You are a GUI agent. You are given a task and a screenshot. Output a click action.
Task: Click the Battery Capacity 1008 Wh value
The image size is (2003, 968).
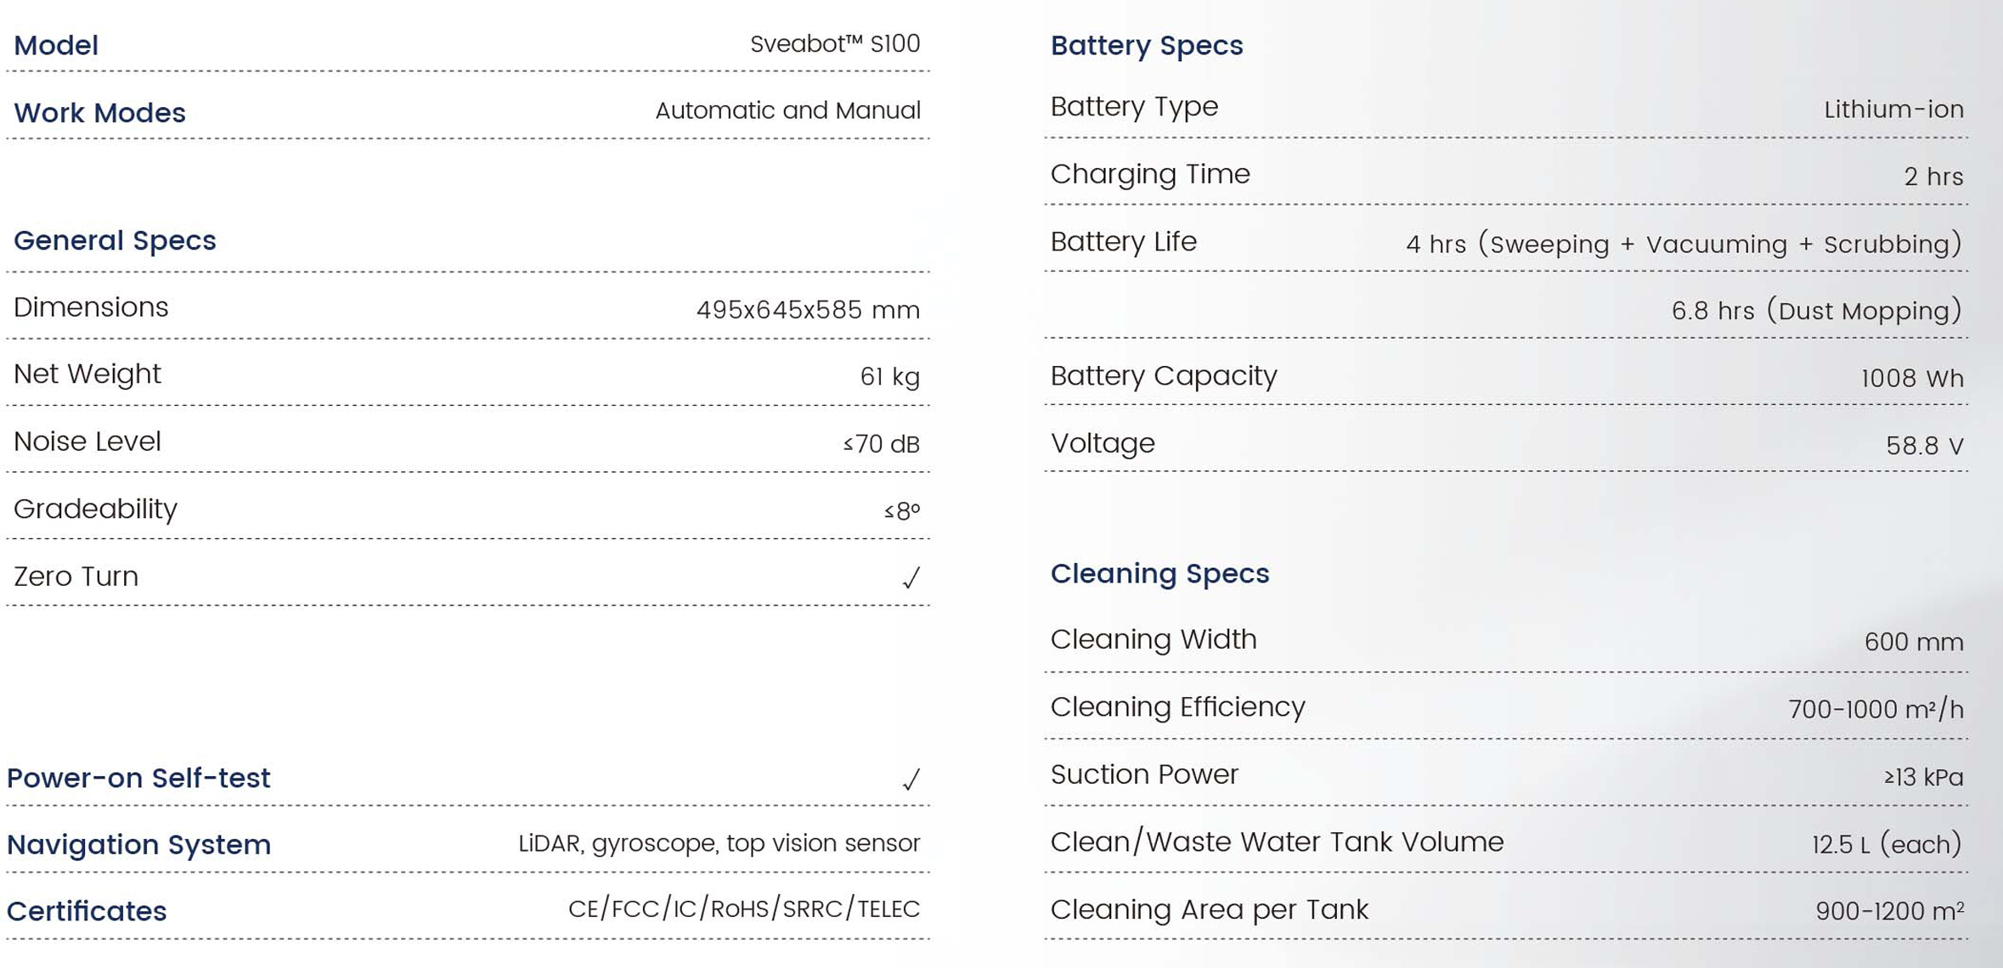1912,378
